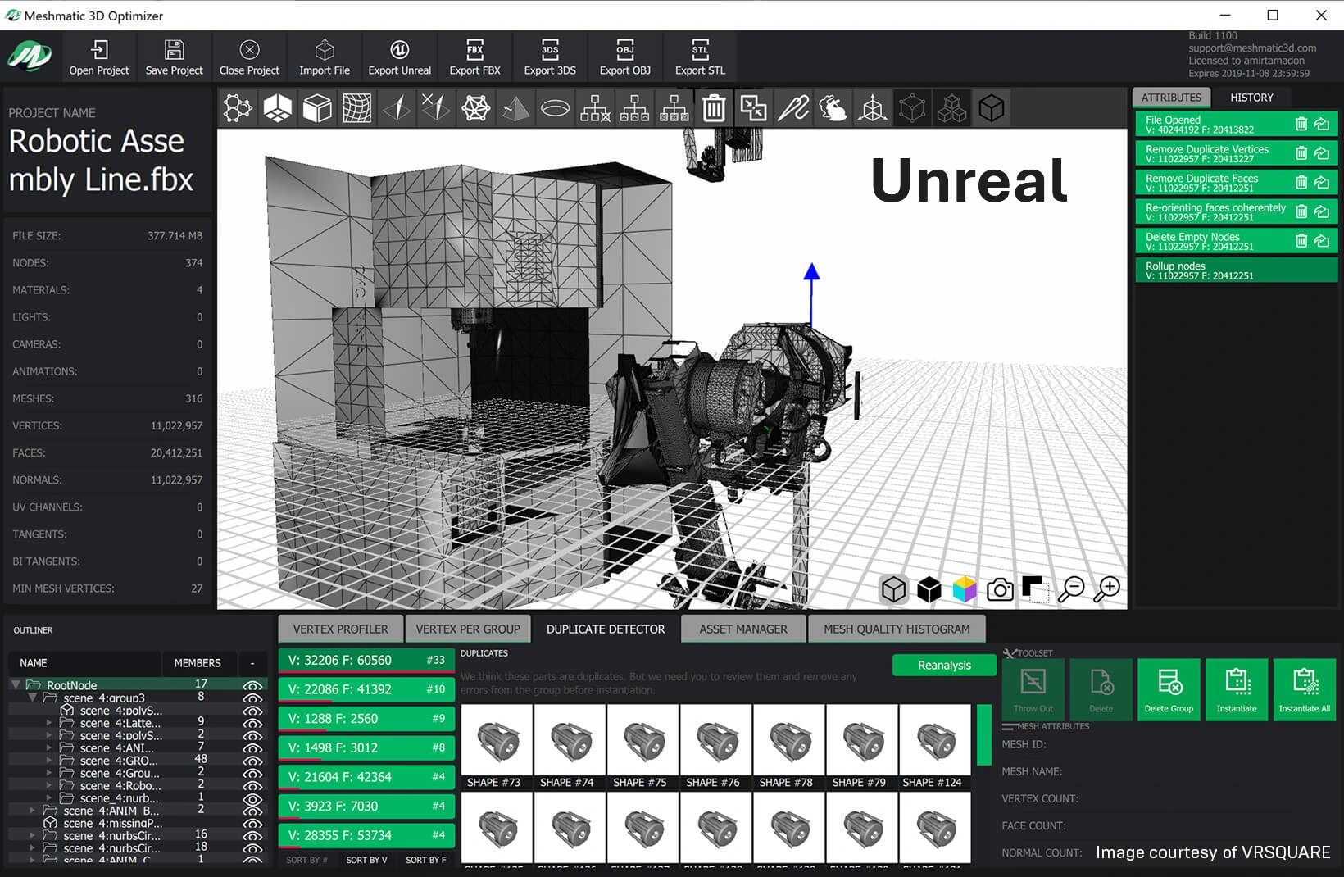Image resolution: width=1344 pixels, height=877 pixels.
Task: Restore the File Opened history state
Action: pyautogui.click(x=1322, y=124)
